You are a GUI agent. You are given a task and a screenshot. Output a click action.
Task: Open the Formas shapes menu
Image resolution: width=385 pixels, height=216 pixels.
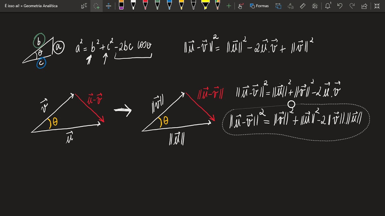(x=259, y=6)
